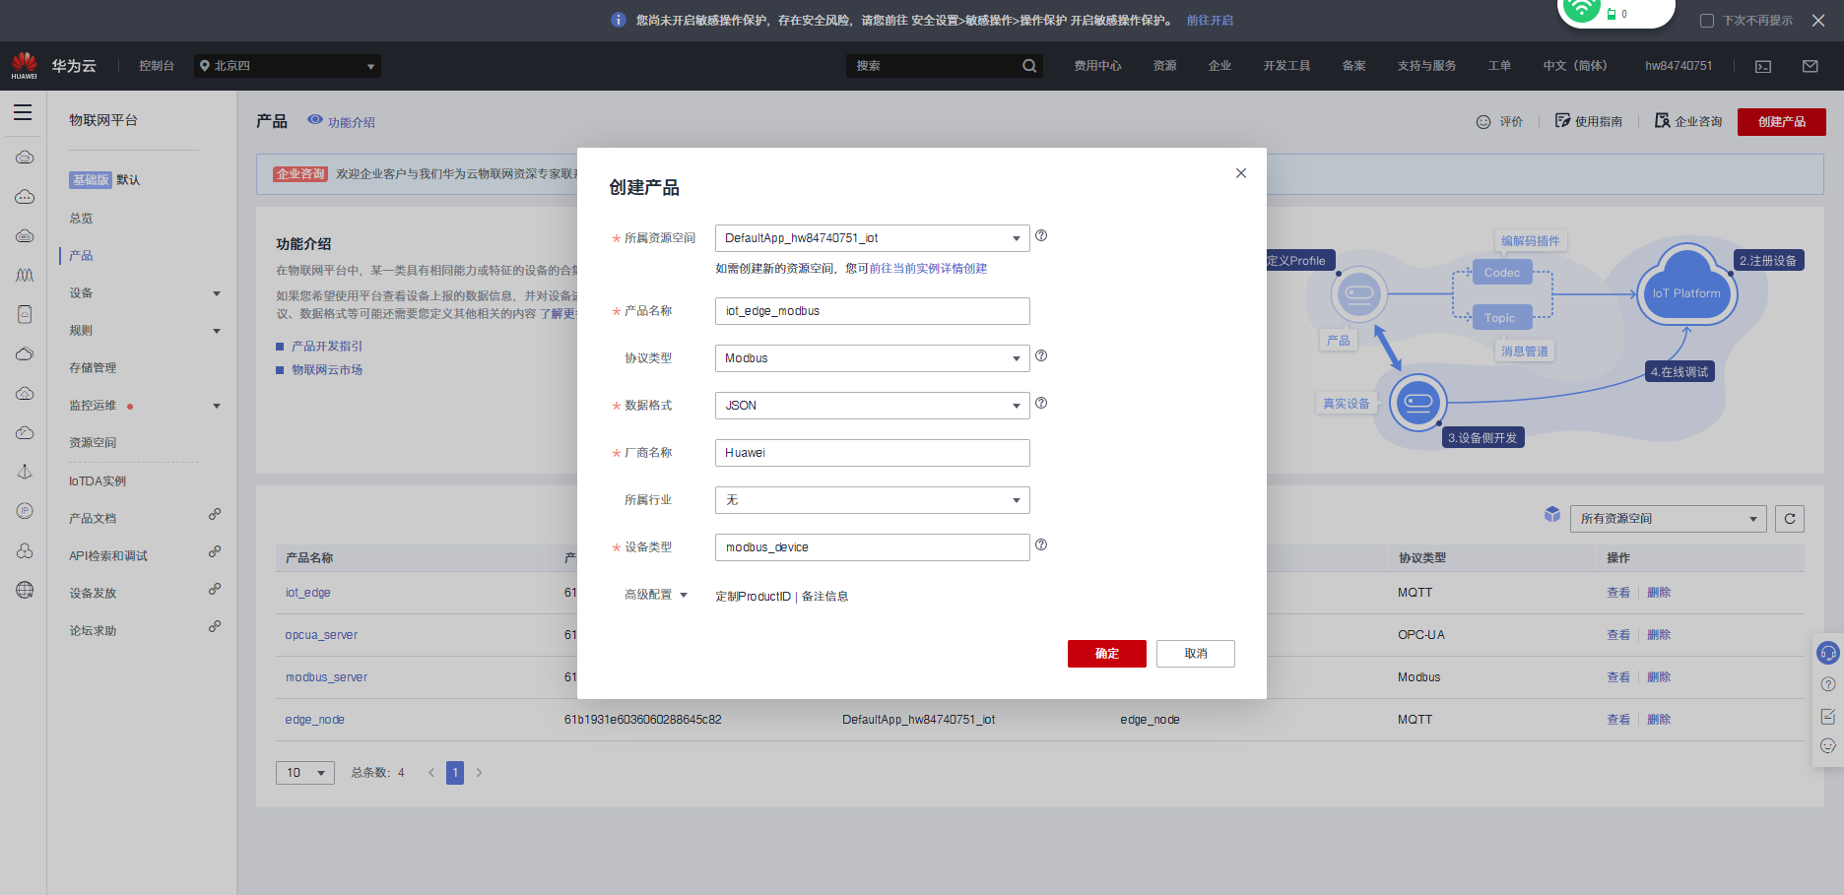Screen dimensions: 1844x895
Task: Open the 北京四 region selector
Action: (288, 66)
